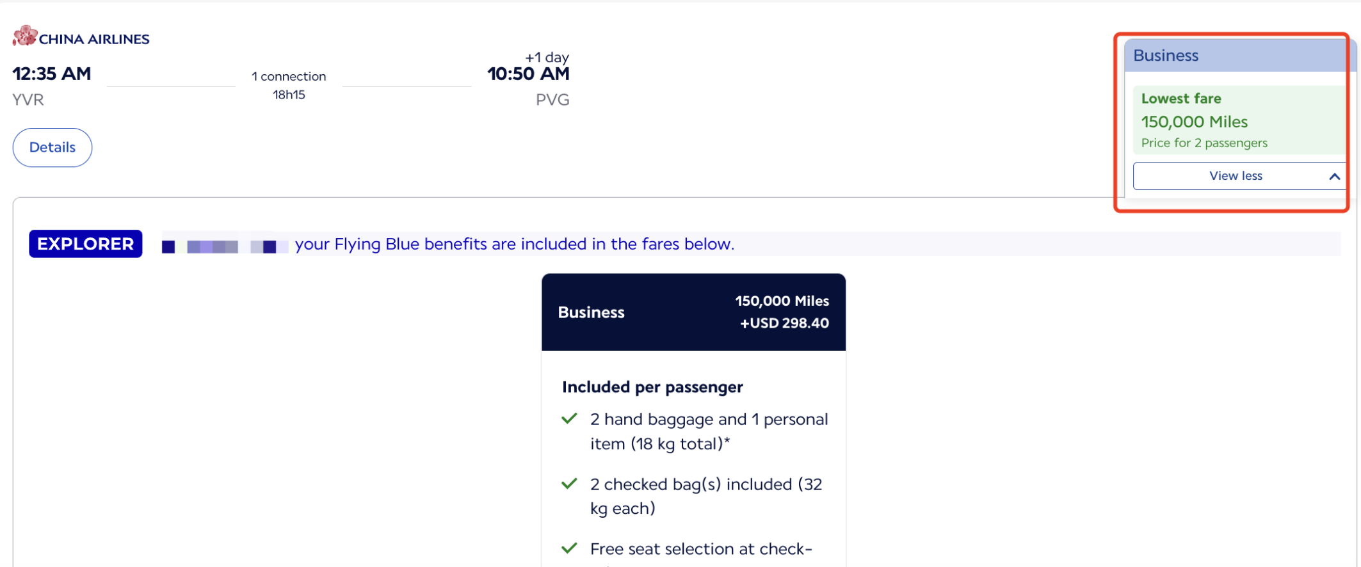Select the Business cabin header
Image resolution: width=1361 pixels, height=567 pixels.
click(1166, 56)
